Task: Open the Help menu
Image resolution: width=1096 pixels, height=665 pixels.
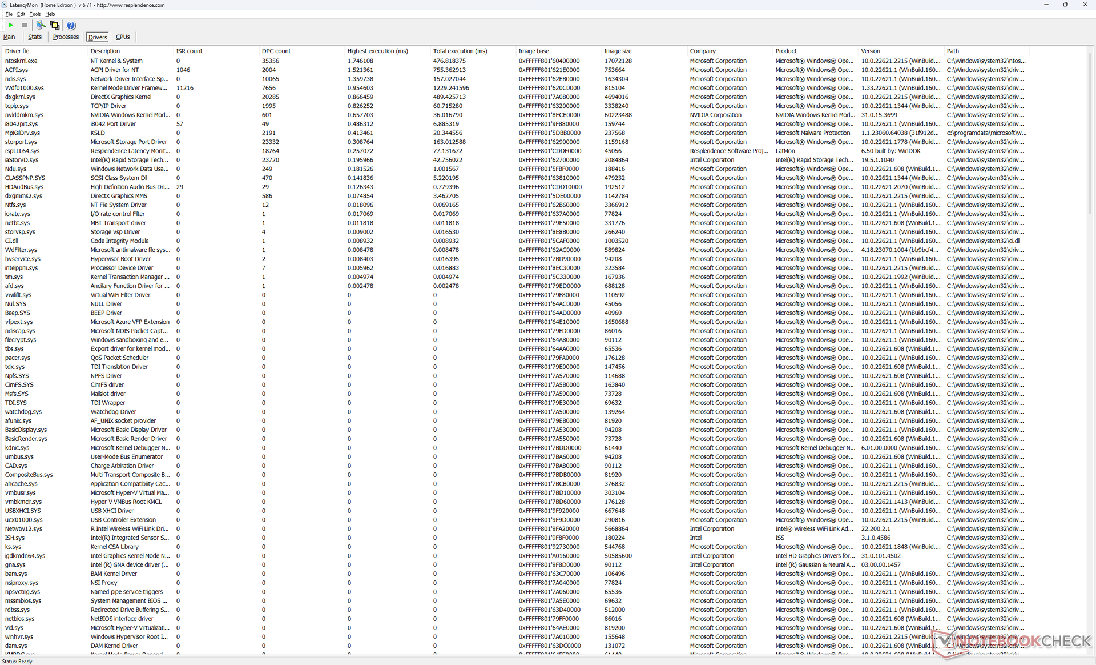Action: tap(50, 14)
